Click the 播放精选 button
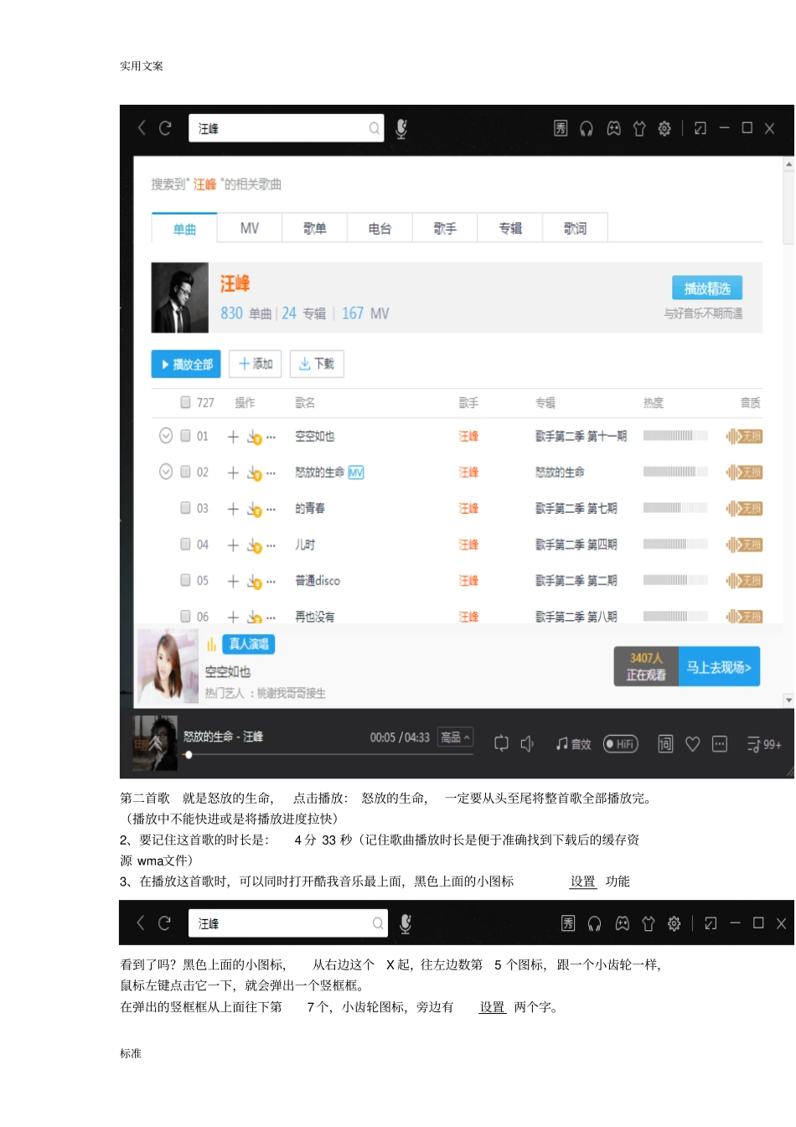Screen dimensions: 796x1127 pyautogui.click(x=707, y=288)
